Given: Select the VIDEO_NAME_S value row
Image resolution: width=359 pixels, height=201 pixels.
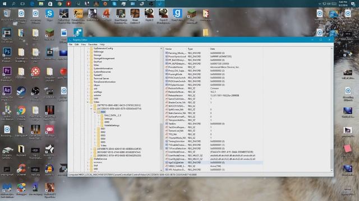Looking at the screenshot, I should click(214, 166).
